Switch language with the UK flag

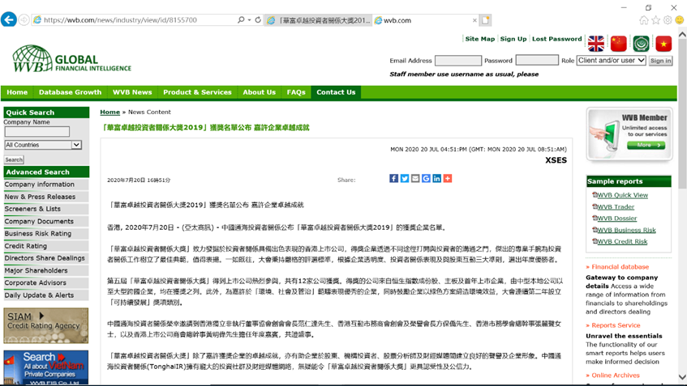pyautogui.click(x=596, y=43)
